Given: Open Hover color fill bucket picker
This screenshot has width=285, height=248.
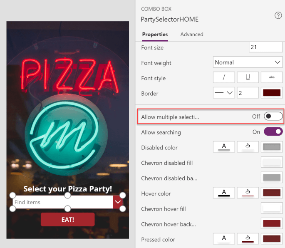Looking at the screenshot, I should click(x=248, y=193).
